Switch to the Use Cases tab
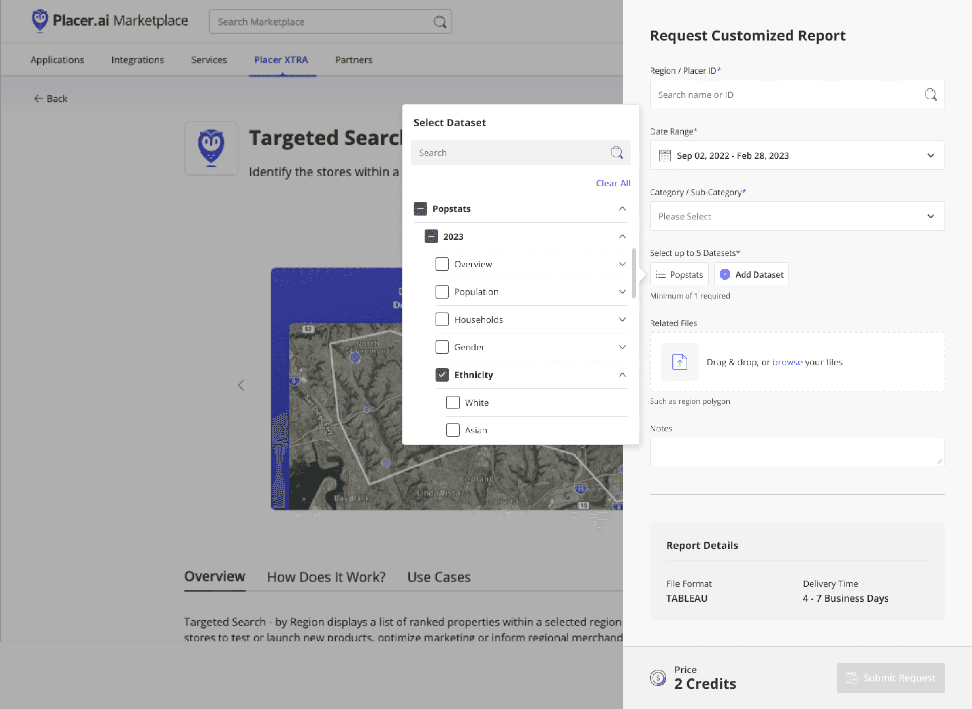The image size is (972, 709). 439,577
